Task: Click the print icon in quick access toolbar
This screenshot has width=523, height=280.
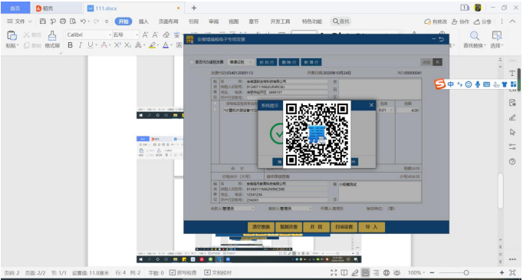Action: pyautogui.click(x=63, y=21)
